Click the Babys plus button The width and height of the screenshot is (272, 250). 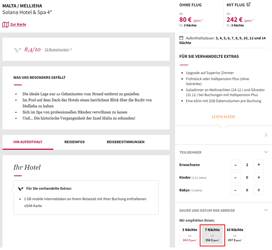tap(259, 190)
